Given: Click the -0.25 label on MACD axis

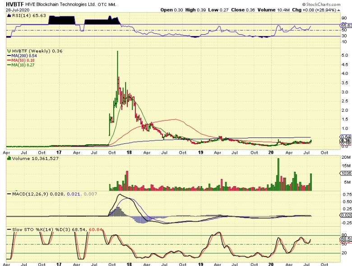Looking at the screenshot, I should pyautogui.click(x=347, y=222).
